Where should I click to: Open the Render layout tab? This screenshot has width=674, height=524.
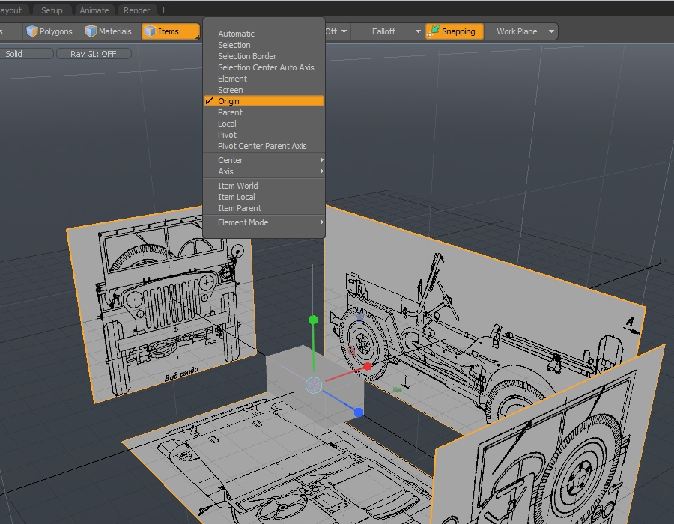click(x=137, y=10)
